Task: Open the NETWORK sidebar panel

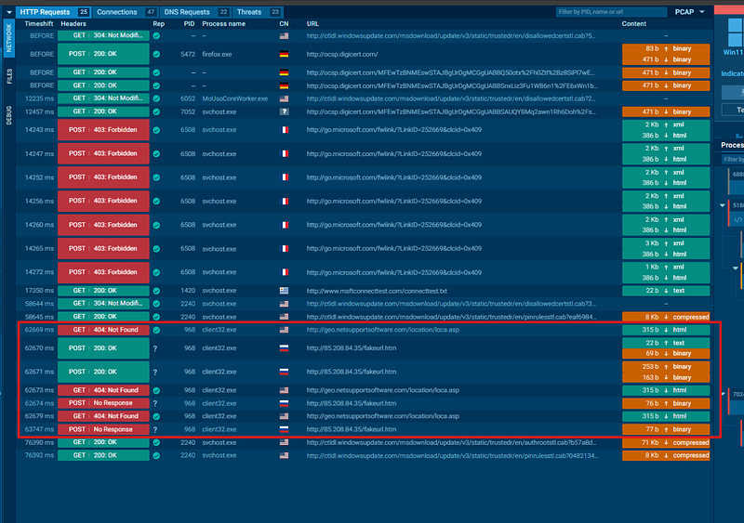Action: tap(9, 38)
